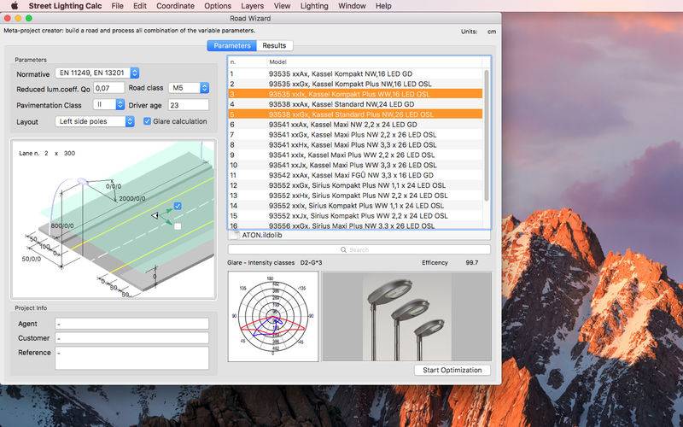Click the polar intensity diagram

pyautogui.click(x=273, y=316)
